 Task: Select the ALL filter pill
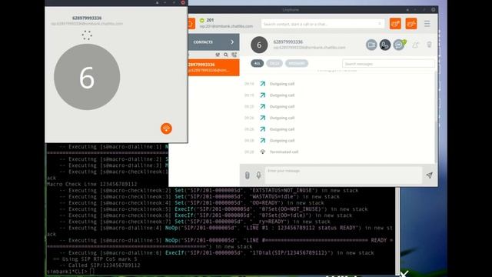[x=257, y=63]
